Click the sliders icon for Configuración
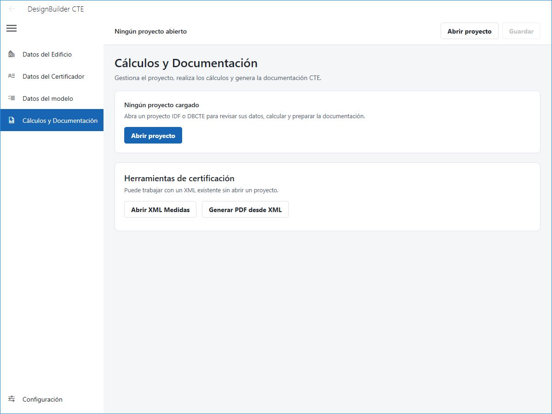This screenshot has height=414, width=552. (12, 399)
